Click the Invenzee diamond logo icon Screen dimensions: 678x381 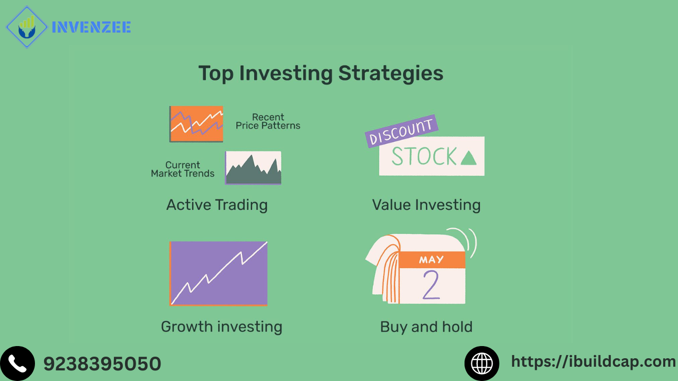point(26,27)
